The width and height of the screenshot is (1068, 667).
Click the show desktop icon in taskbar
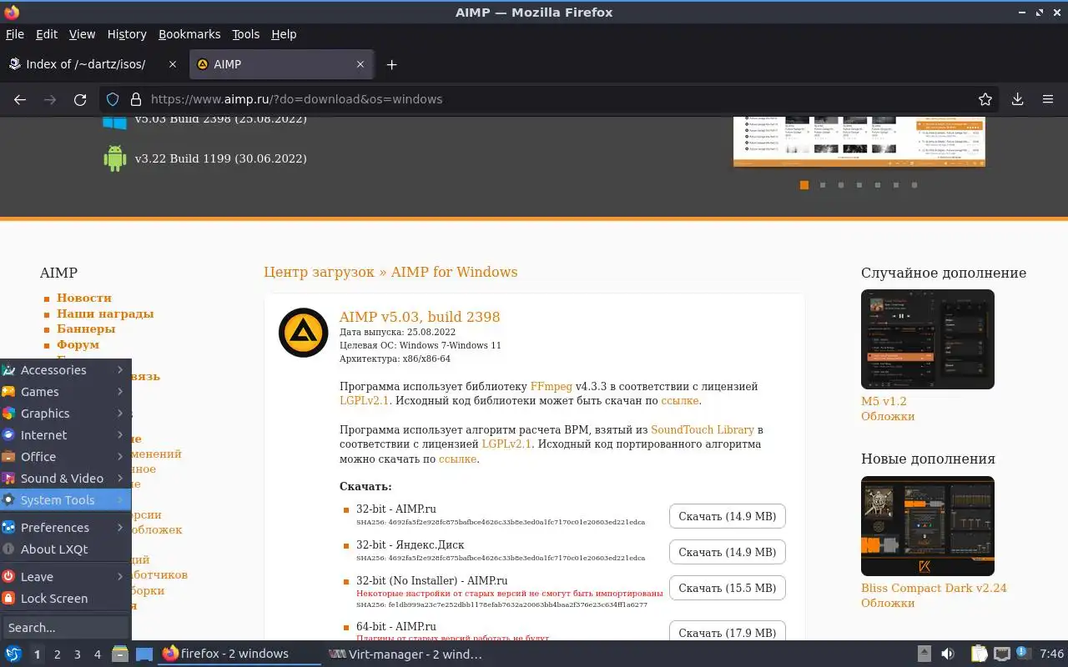(144, 654)
